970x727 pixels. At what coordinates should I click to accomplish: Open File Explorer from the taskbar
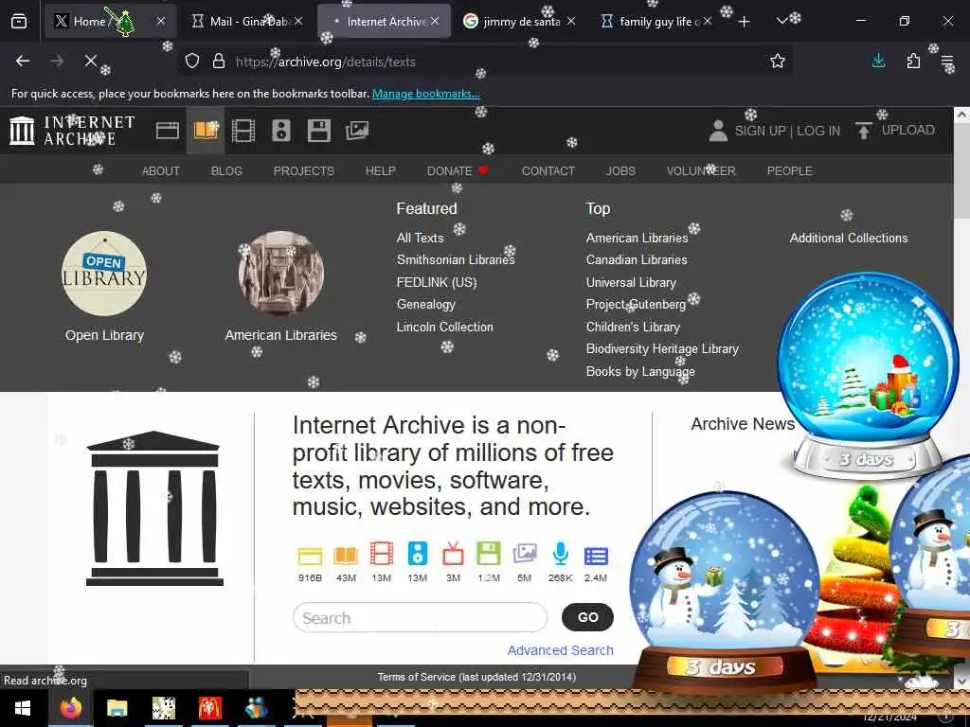tap(117, 708)
